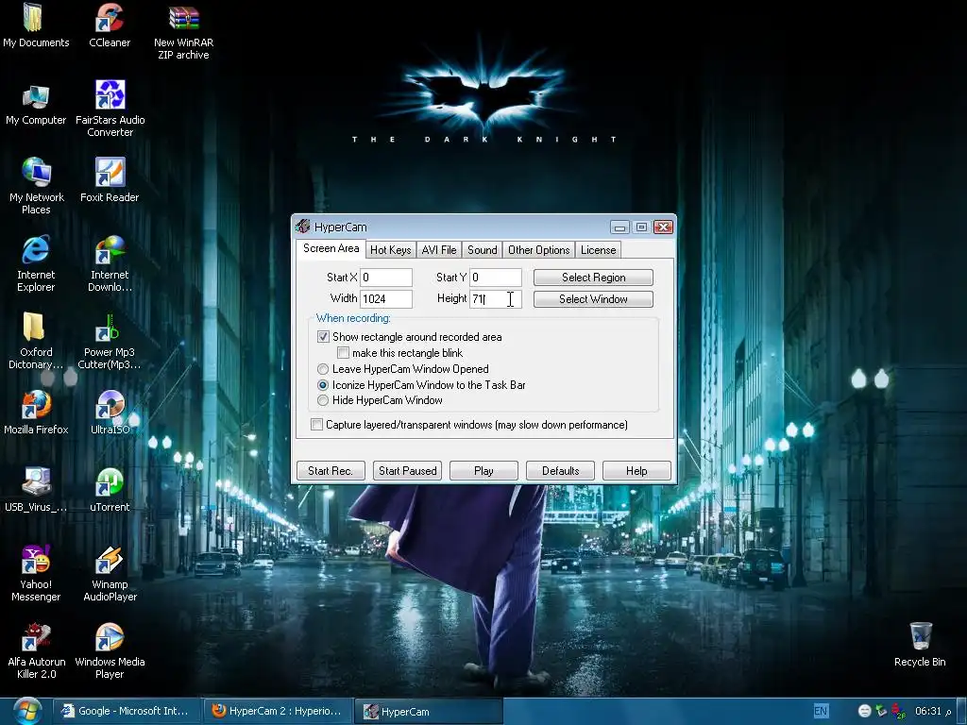This screenshot has height=725, width=967.
Task: Uncheck Show rectangle around recorded area
Action: coord(323,337)
